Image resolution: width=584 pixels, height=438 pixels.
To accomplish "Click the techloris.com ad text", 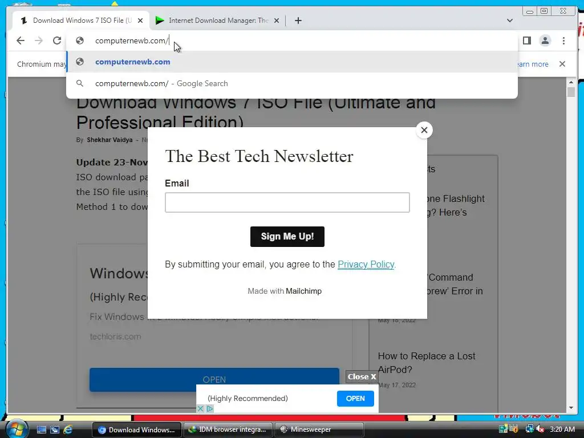I will (115, 336).
